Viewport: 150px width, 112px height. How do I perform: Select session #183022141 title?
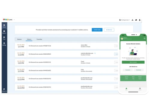40,62
